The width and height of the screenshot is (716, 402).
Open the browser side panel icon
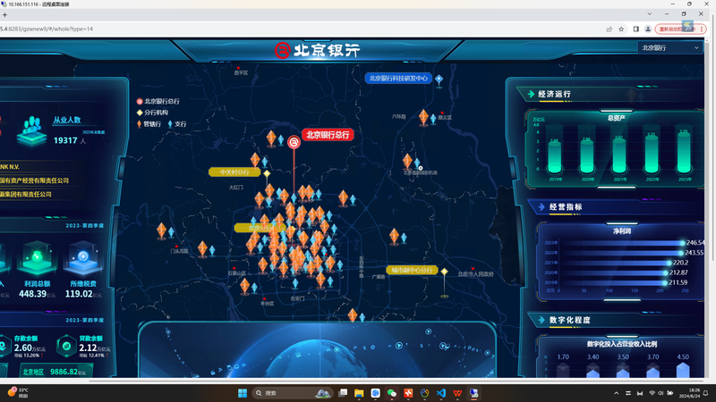click(635, 29)
